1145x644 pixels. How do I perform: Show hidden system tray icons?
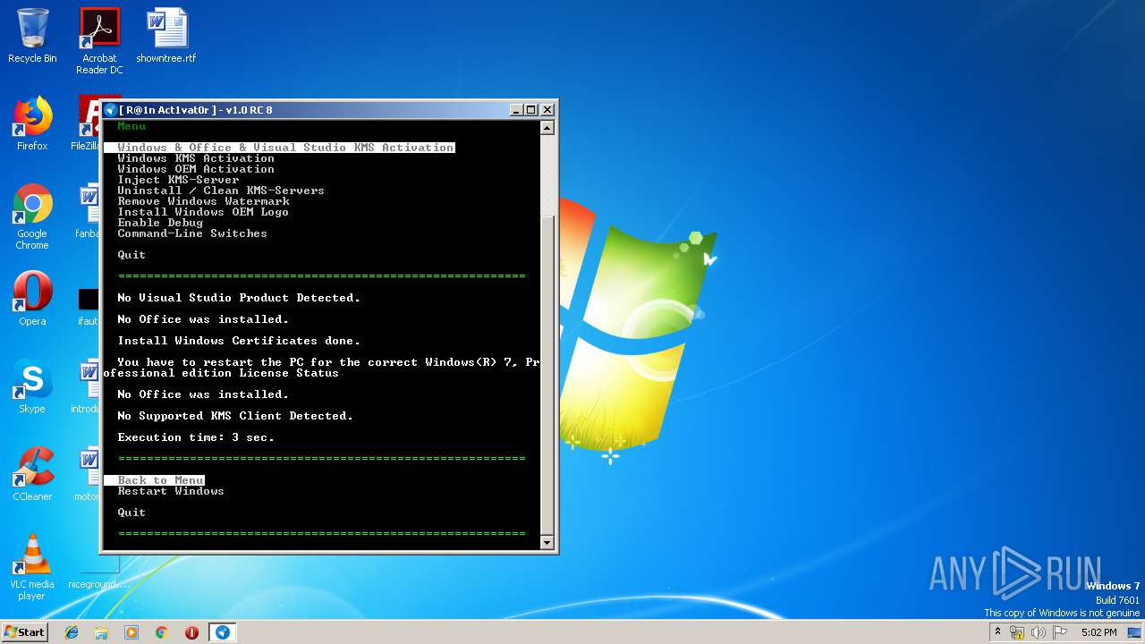tap(997, 632)
